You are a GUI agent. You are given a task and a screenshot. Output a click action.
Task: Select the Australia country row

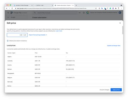click(63, 61)
